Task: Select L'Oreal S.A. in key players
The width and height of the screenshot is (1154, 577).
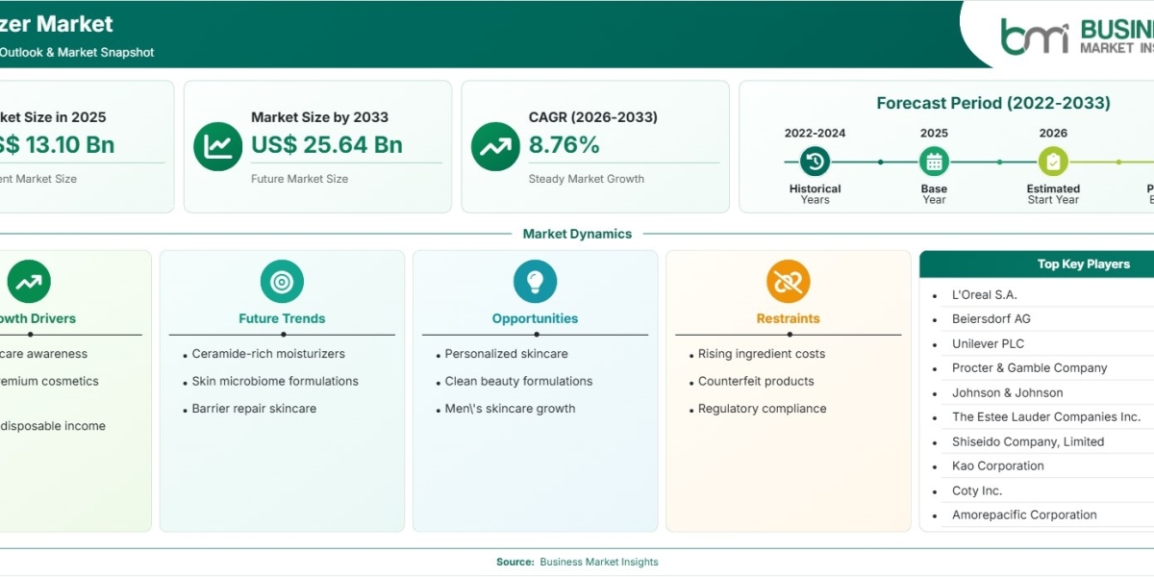Action: 984,294
